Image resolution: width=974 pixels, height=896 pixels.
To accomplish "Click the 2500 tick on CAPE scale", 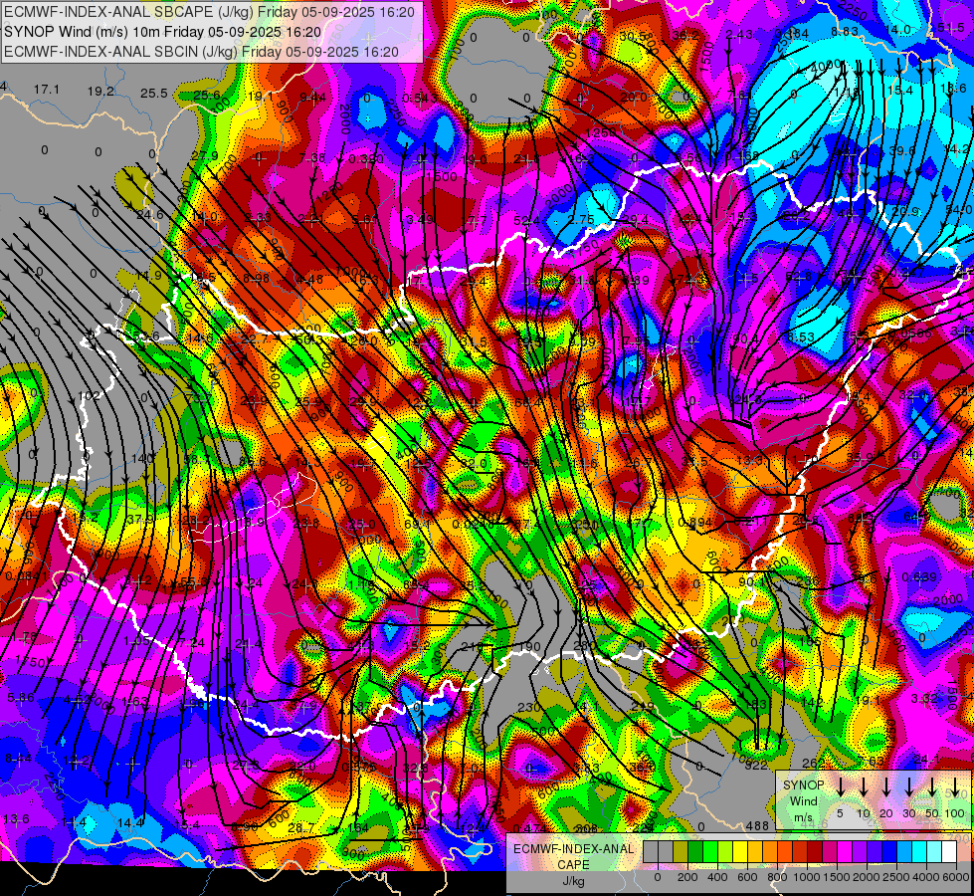I will [896, 877].
